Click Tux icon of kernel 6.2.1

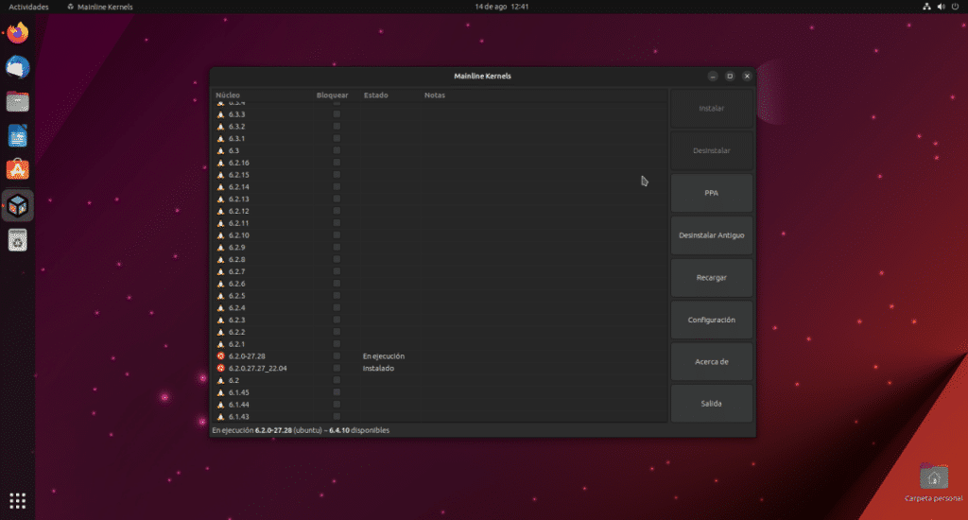[220, 344]
